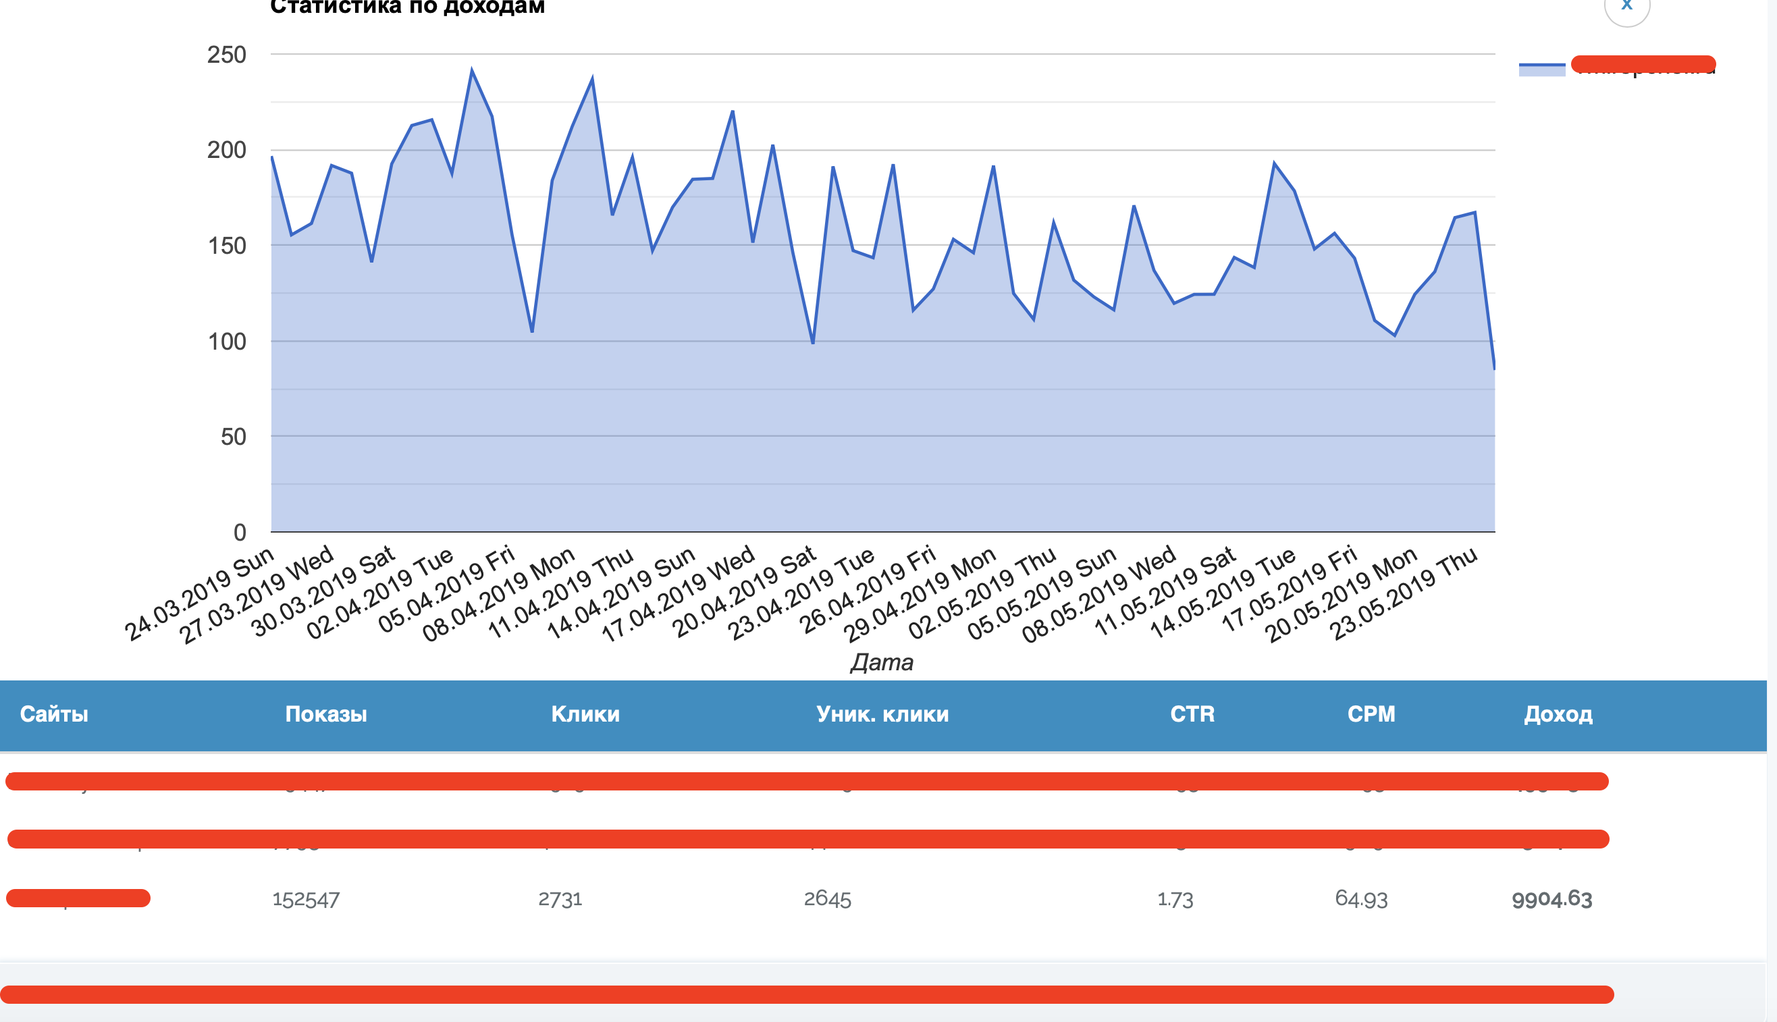Click the 23.05.2019 Thu axis label
1777x1022 pixels.
(x=1404, y=594)
